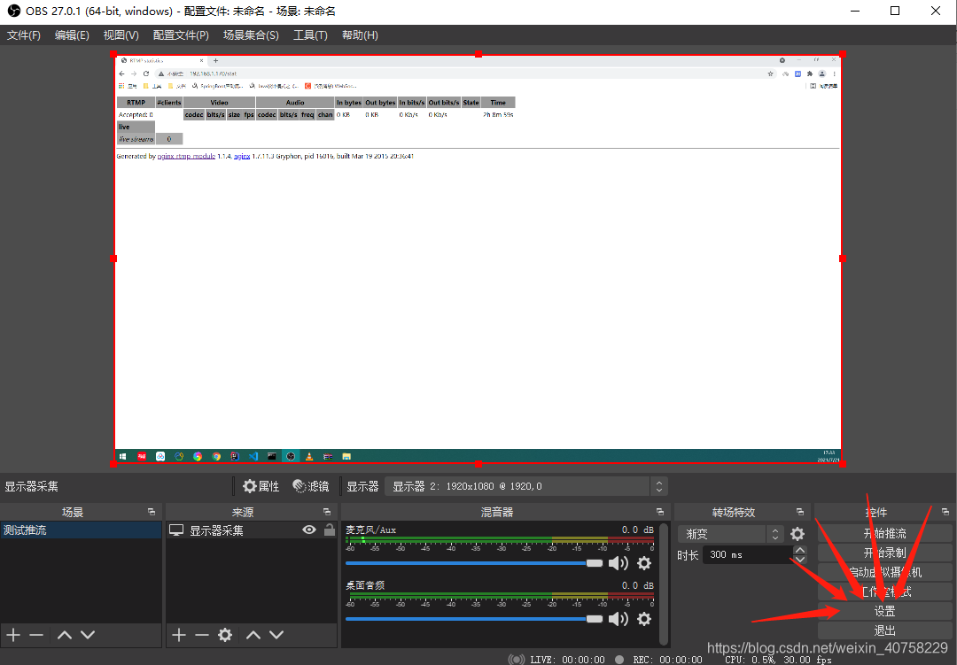This screenshot has height=665, width=957.
Task: Click 退出 to exit OBS
Action: coord(884,630)
